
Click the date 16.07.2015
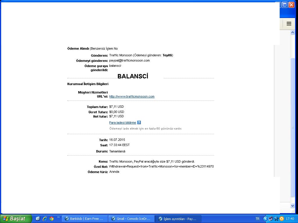pos(117,140)
